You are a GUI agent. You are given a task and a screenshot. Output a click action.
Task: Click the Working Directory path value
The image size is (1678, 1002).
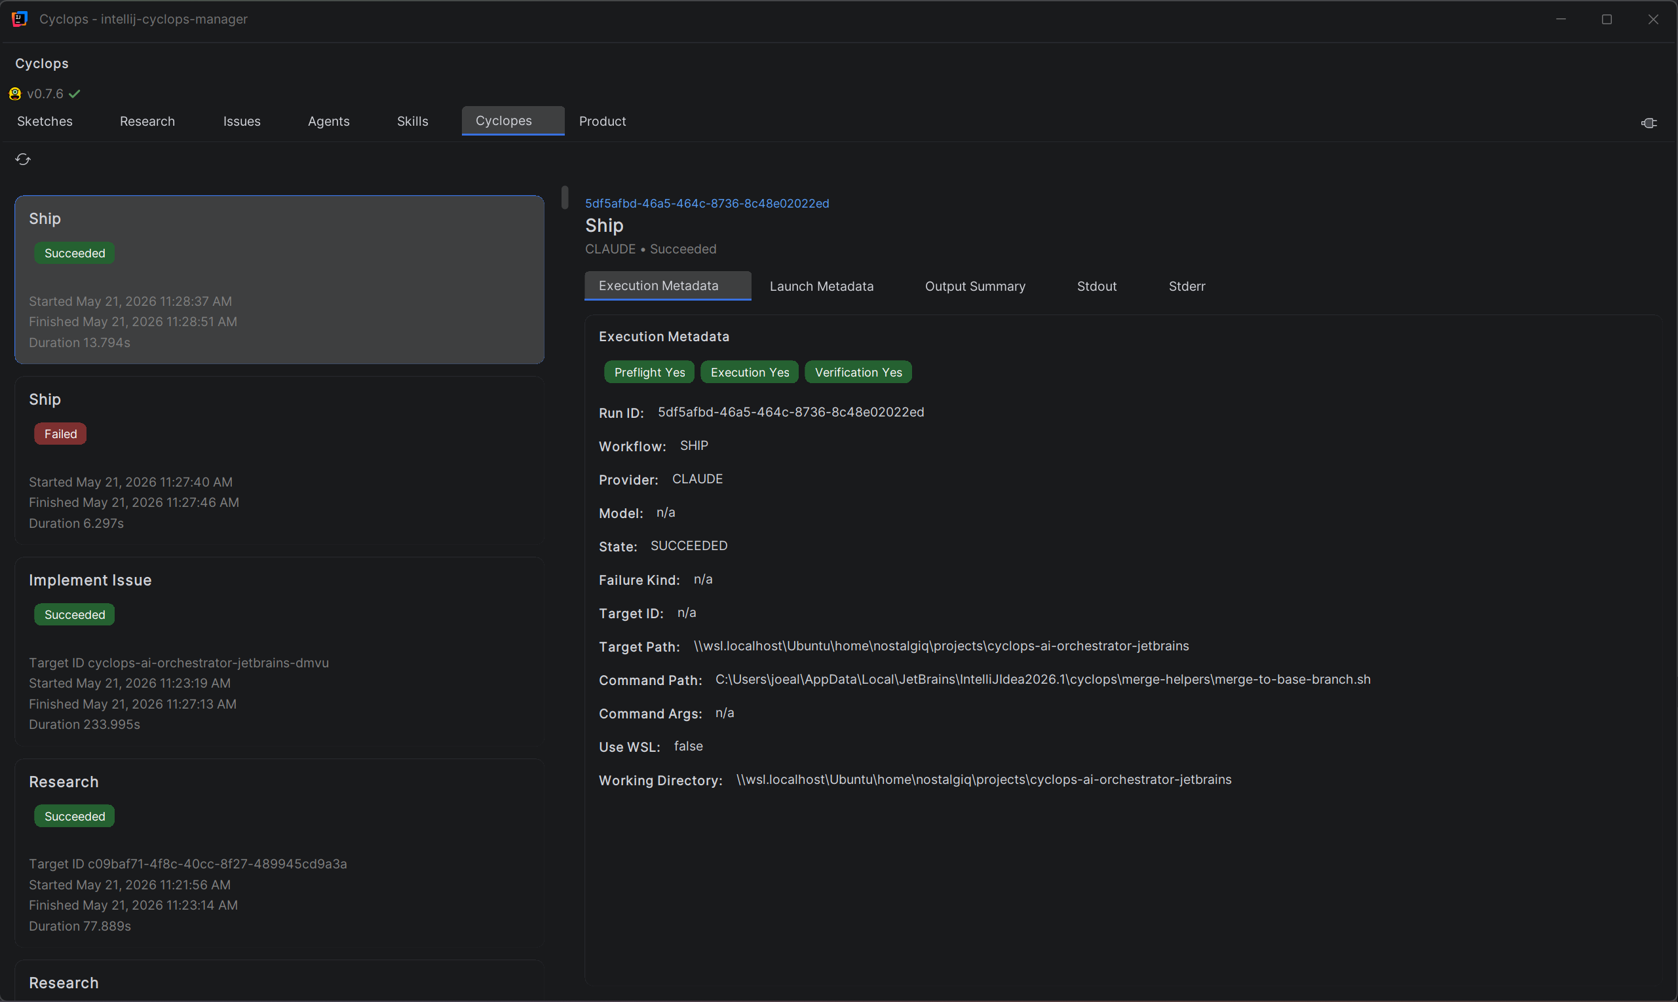point(983,779)
